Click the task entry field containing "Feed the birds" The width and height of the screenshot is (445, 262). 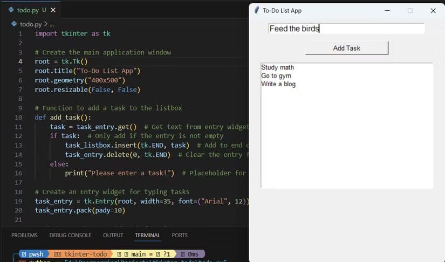(x=346, y=29)
